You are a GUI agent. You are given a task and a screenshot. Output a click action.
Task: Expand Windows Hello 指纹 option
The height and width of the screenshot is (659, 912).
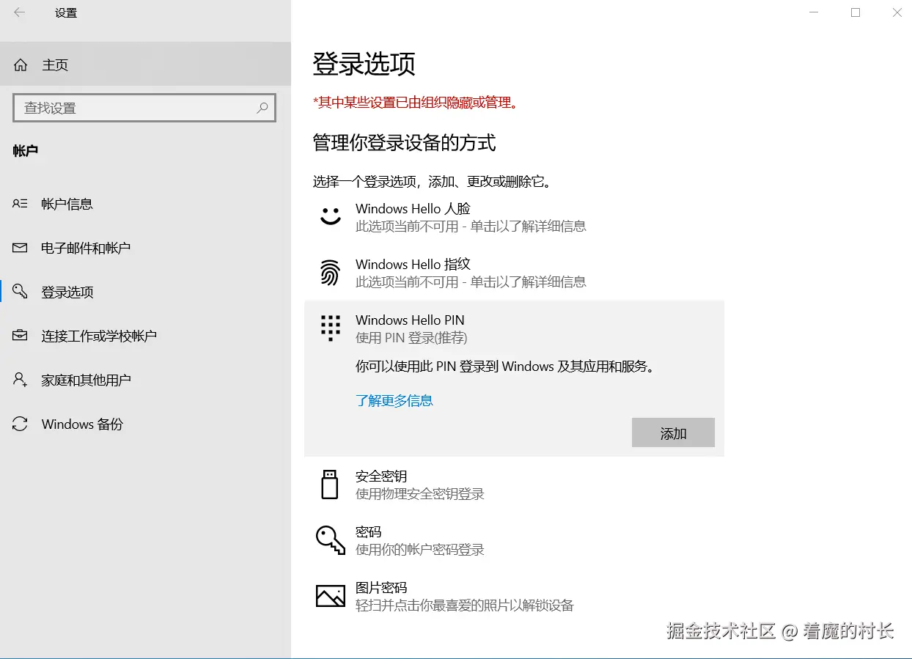[x=514, y=273]
